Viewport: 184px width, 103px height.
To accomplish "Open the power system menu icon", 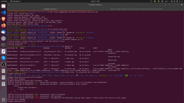I will click(x=180, y=1).
